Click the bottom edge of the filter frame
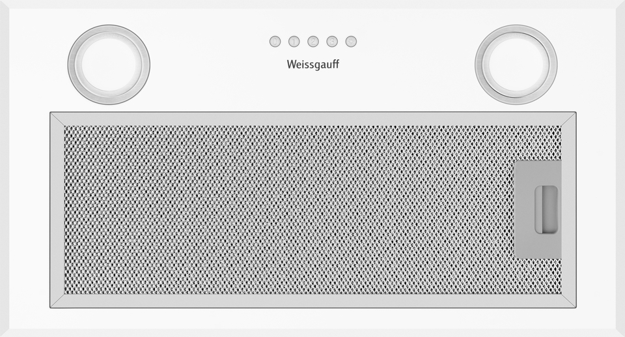This screenshot has width=625, height=337. click(x=313, y=301)
